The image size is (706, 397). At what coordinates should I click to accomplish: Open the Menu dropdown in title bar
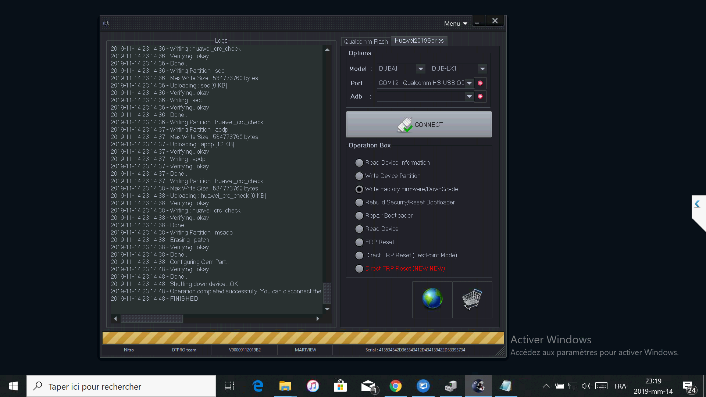point(456,24)
